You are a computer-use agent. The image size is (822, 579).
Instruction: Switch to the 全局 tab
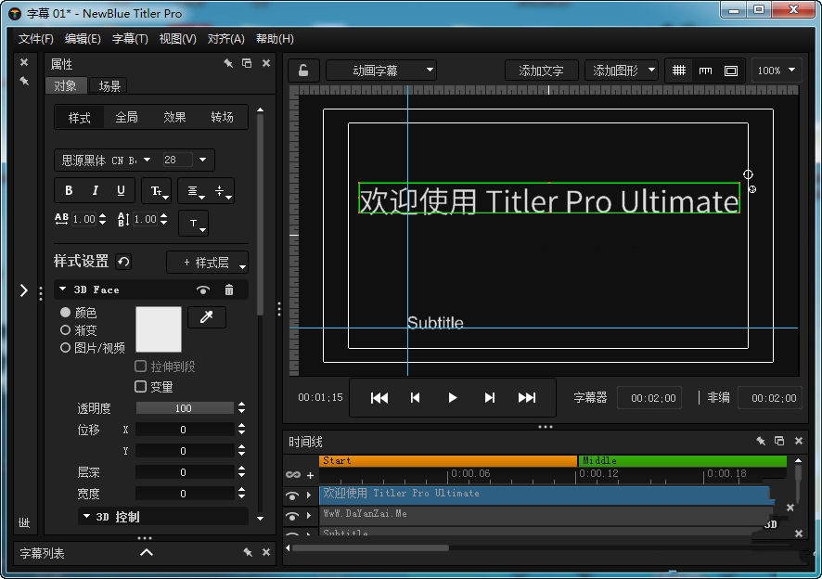[127, 117]
